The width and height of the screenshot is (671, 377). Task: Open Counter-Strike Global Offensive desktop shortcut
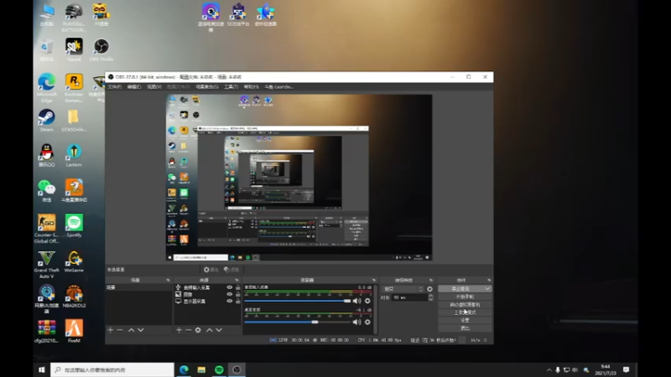point(46,229)
